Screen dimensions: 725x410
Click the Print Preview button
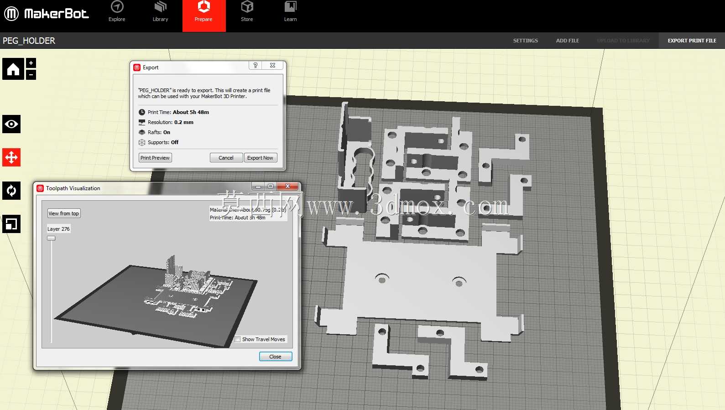pos(155,158)
